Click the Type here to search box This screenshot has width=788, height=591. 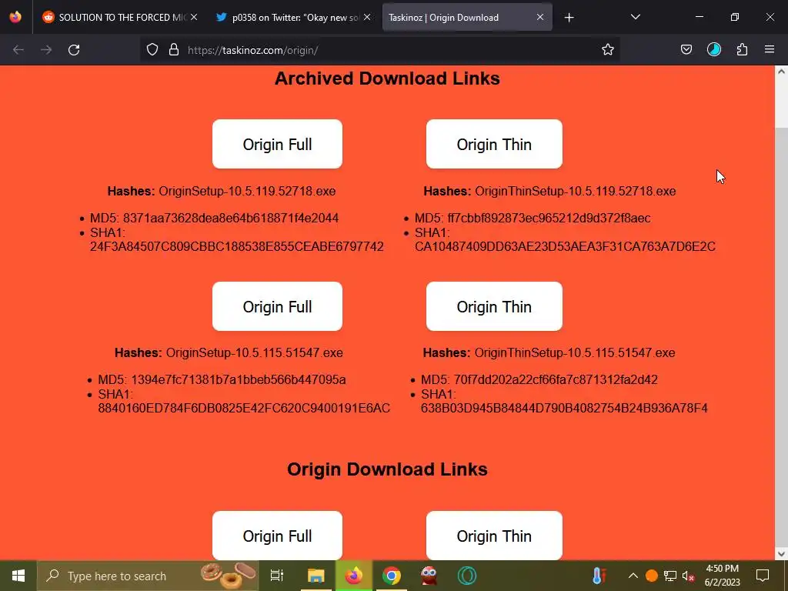pyautogui.click(x=148, y=576)
